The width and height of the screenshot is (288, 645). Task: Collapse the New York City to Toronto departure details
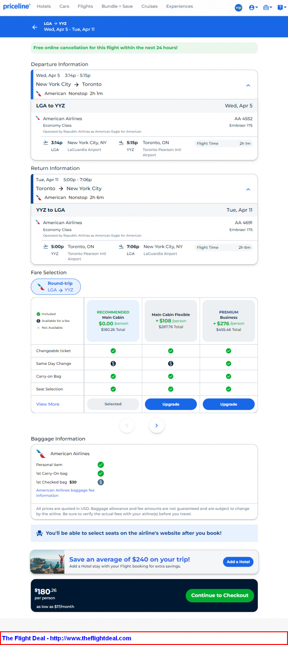248,85
